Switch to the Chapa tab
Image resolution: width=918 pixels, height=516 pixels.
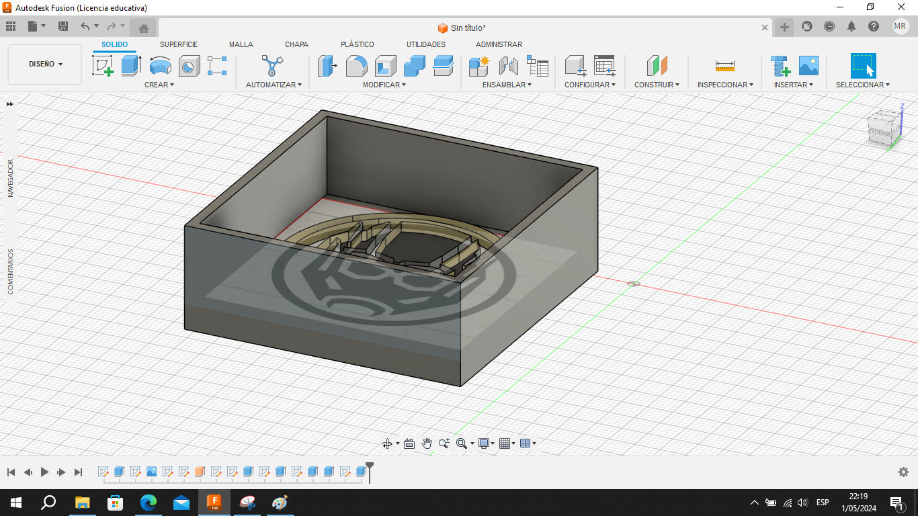[x=296, y=44]
